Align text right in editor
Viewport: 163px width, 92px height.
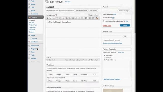[x=73, y=18]
